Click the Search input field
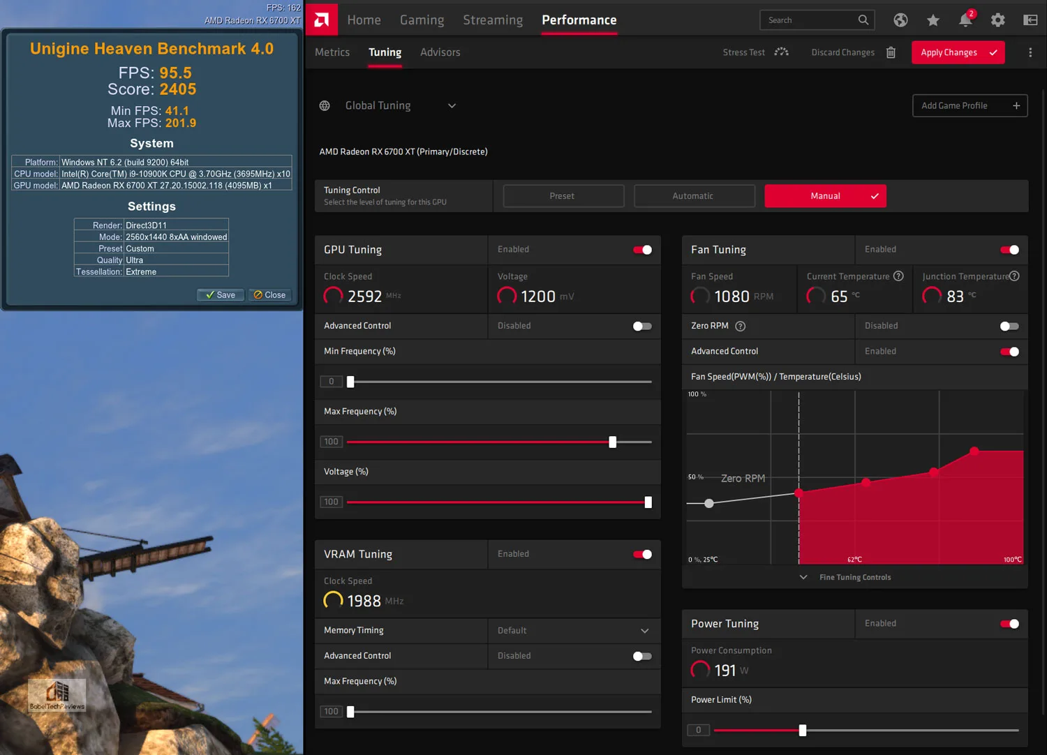 tap(817, 20)
